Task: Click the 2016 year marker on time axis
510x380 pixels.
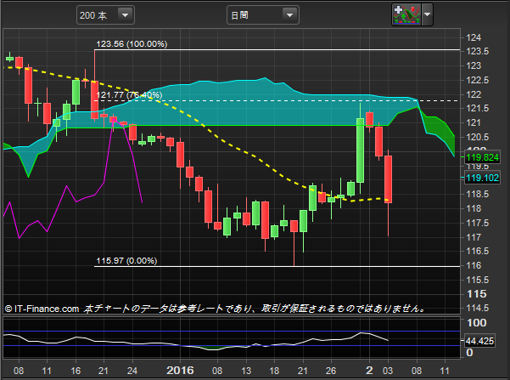Action: pos(180,370)
